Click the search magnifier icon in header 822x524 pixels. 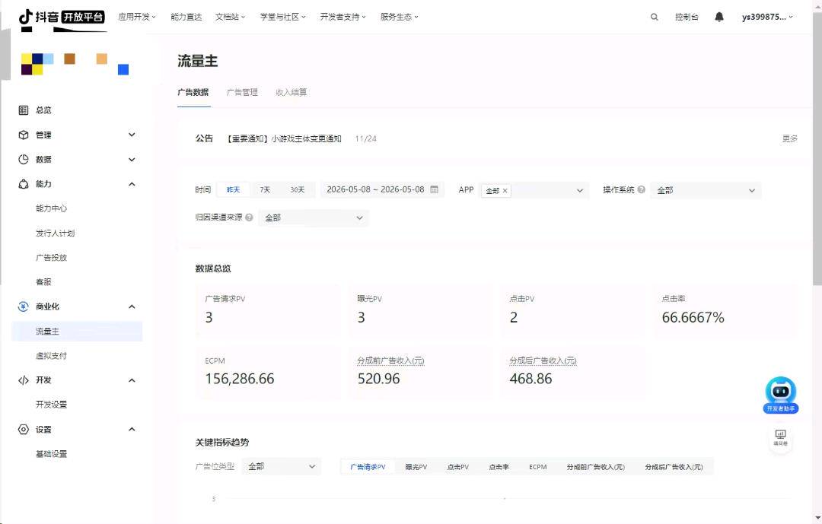655,17
